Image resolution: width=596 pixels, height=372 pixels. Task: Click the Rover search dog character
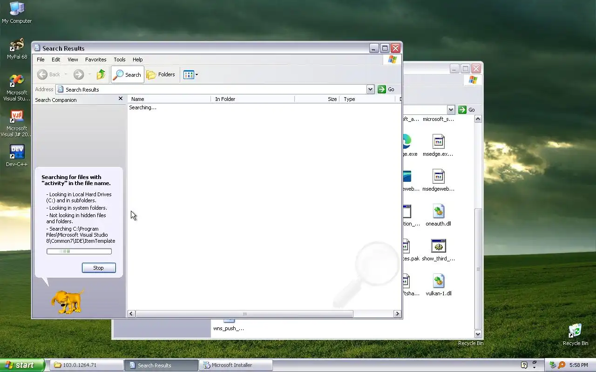click(x=68, y=301)
